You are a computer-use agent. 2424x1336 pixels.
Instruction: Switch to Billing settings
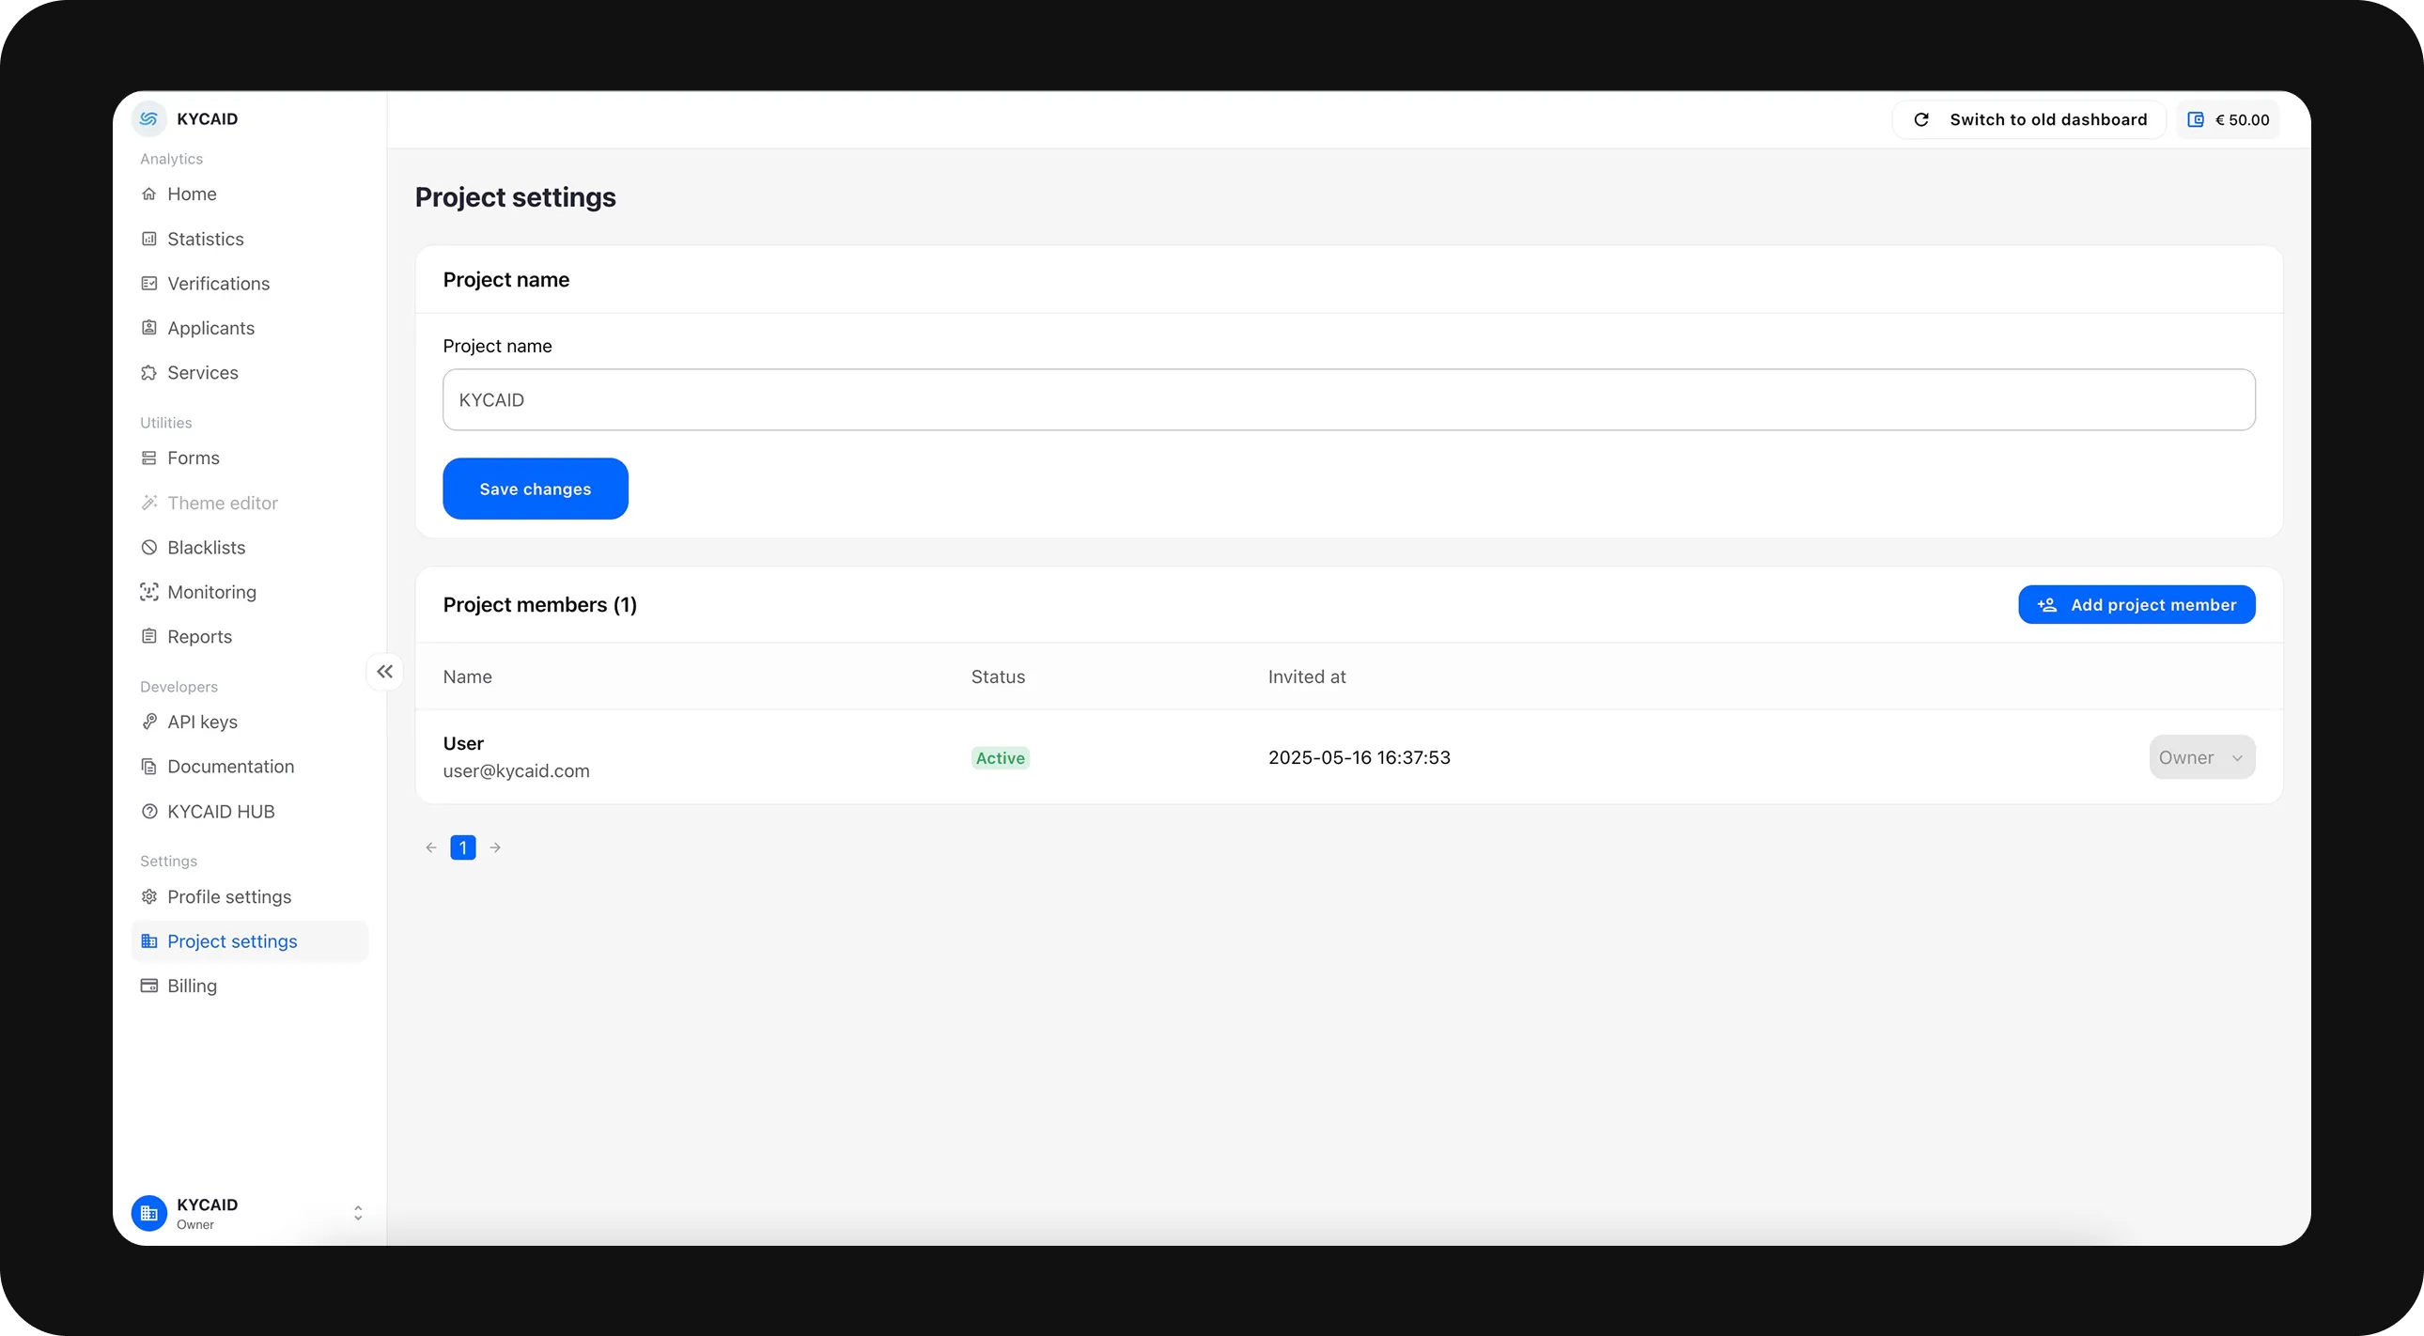pyautogui.click(x=192, y=985)
